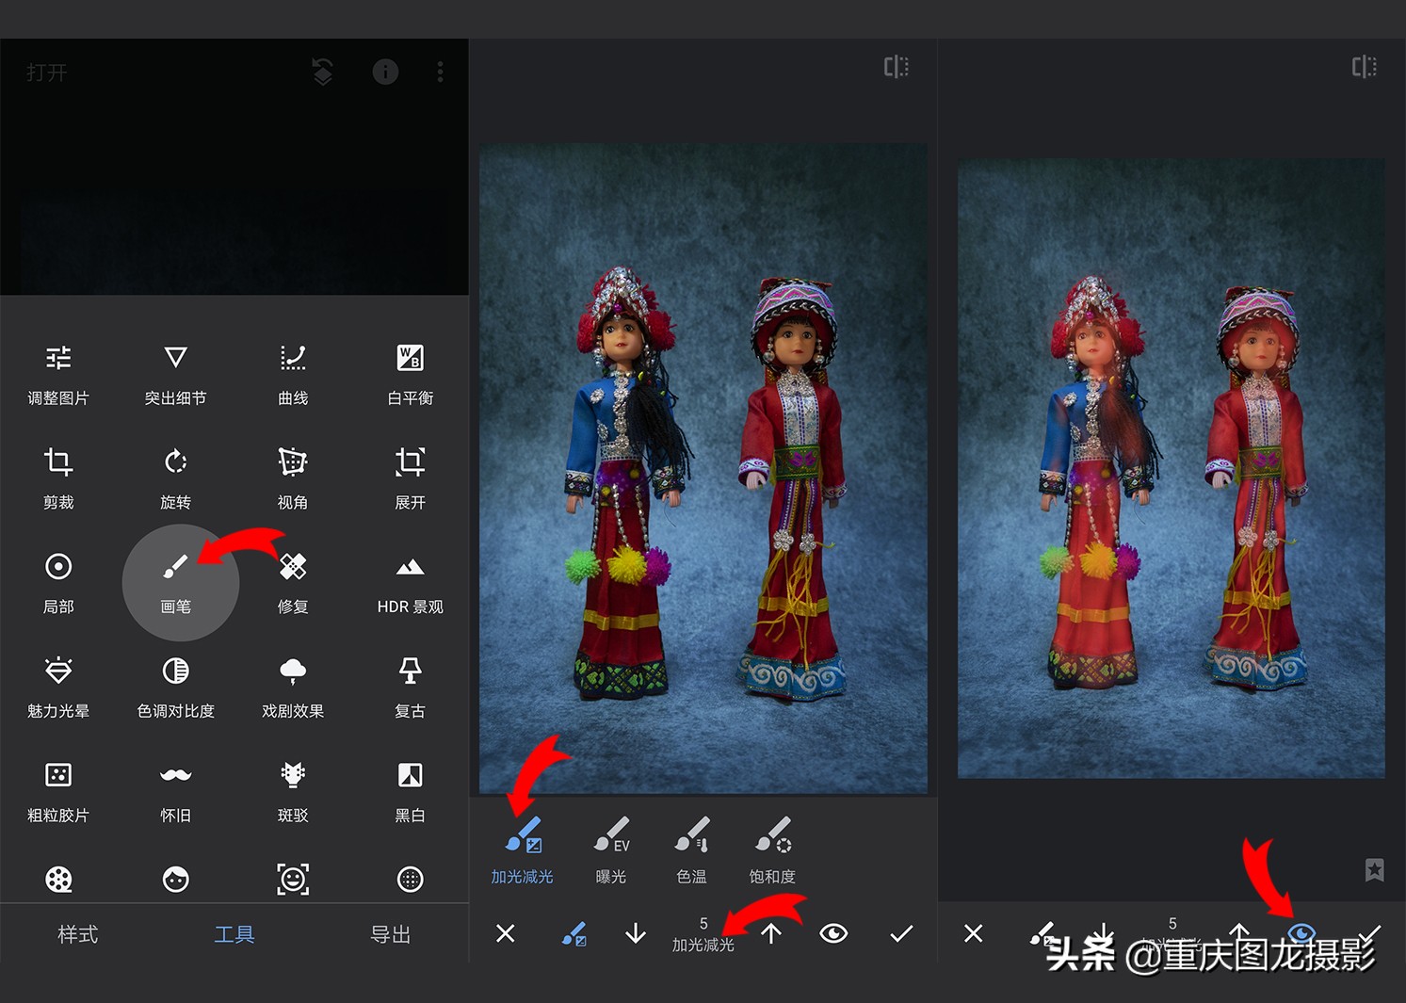This screenshot has width=1406, height=1003.
Task: Confirm brush edits with the checkmark
Action: pos(899,933)
